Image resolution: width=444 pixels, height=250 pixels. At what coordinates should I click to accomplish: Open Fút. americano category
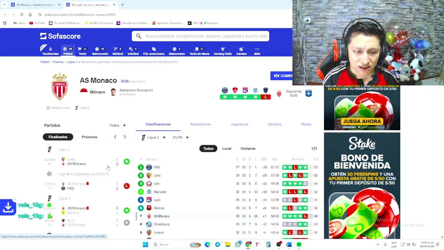coord(154,51)
